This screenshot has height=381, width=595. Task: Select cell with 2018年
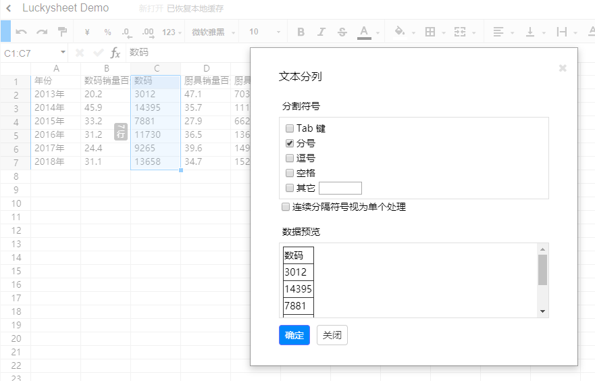click(x=56, y=162)
